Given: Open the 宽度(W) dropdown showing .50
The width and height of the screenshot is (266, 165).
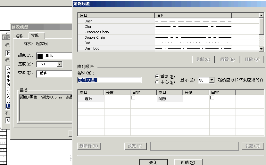Looking at the screenshot, I should [59, 64].
